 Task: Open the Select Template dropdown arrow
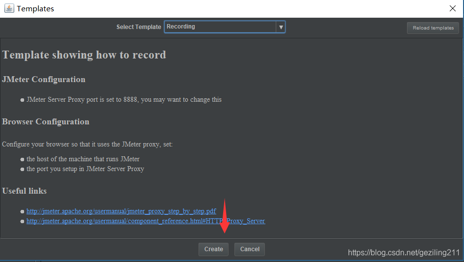pos(281,27)
